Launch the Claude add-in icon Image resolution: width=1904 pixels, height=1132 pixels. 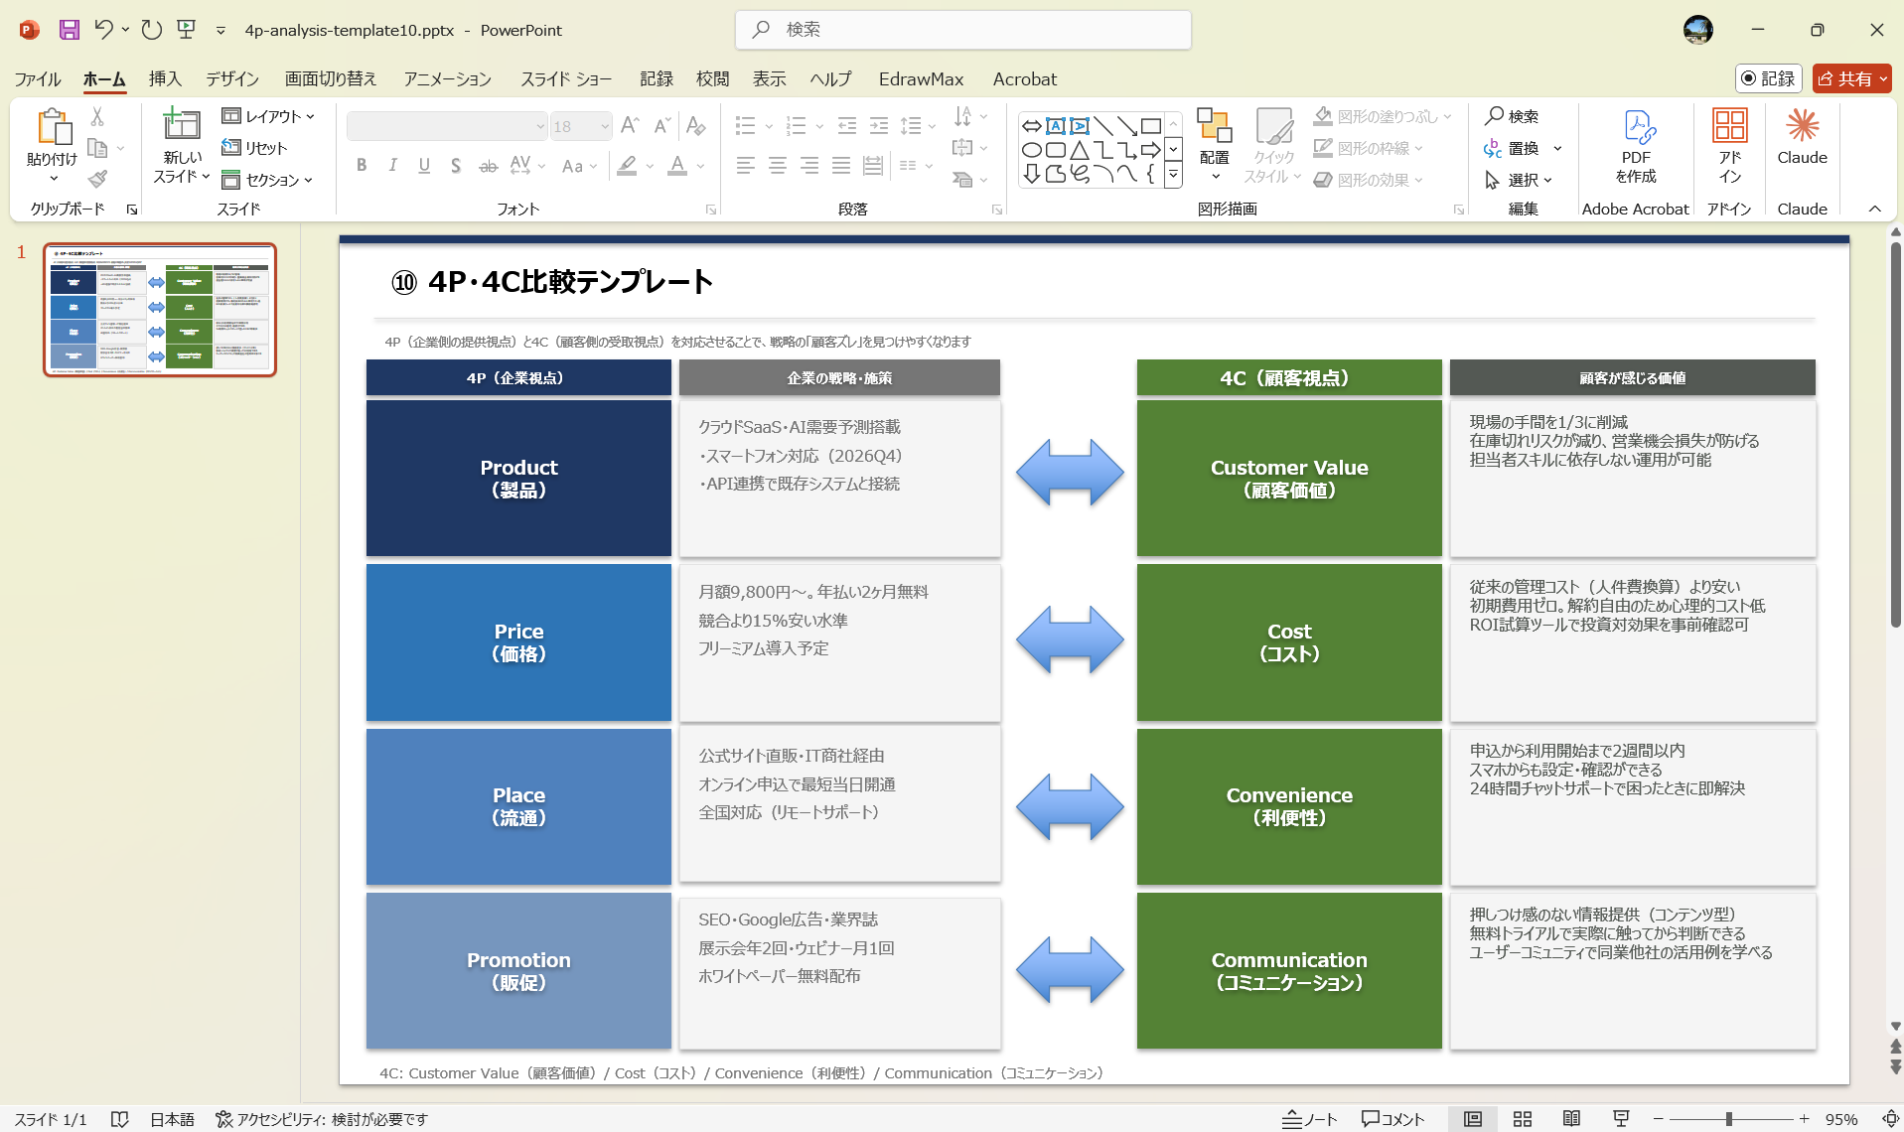(x=1802, y=126)
